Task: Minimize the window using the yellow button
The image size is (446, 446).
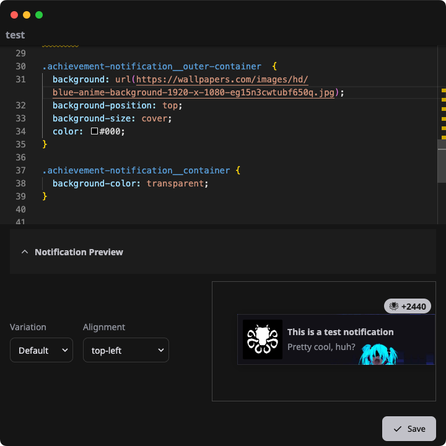Action: click(27, 14)
